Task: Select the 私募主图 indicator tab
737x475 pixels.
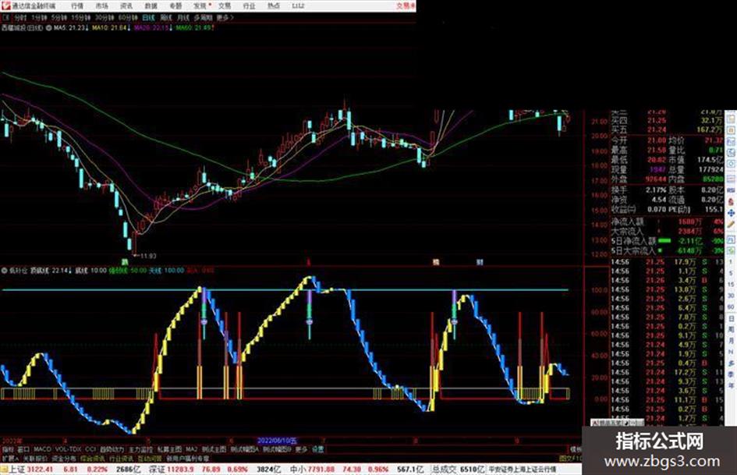Action: pyautogui.click(x=170, y=449)
